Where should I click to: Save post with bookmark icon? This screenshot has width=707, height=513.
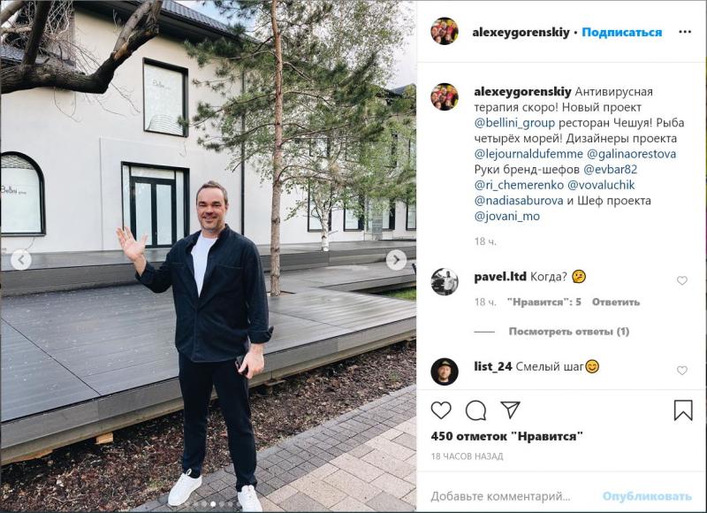pos(683,410)
